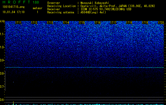The height and width of the screenshot is (105, 166).
Task: Click the meteor count value 1
Action: click(37, 12)
